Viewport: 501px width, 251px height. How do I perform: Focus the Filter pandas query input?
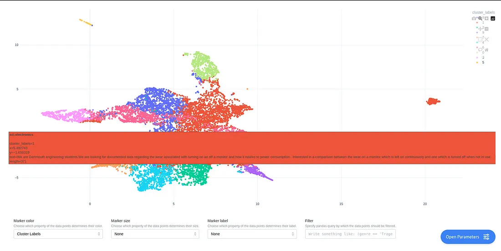point(351,234)
